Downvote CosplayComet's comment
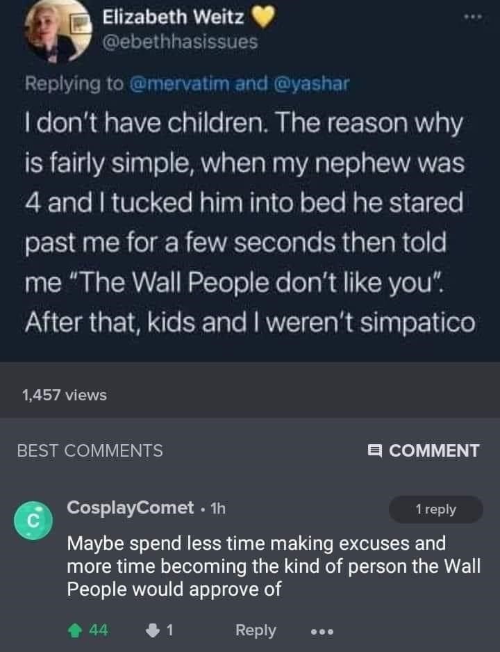Screen dimensions: 500x652 tap(152, 630)
